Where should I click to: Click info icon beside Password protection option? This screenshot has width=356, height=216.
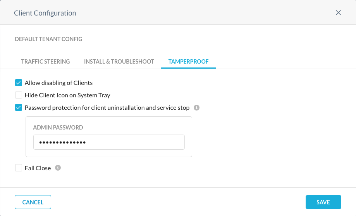[196, 107]
